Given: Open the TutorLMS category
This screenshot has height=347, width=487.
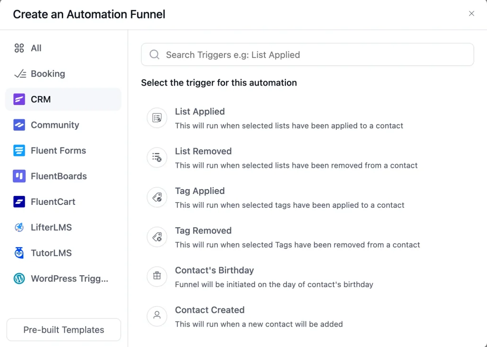Looking at the screenshot, I should coord(63,253).
